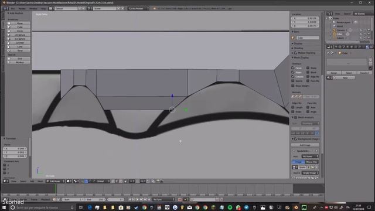Expand the Motion Tracking panel
Screen dimensions: 375x211
(x=292, y=53)
